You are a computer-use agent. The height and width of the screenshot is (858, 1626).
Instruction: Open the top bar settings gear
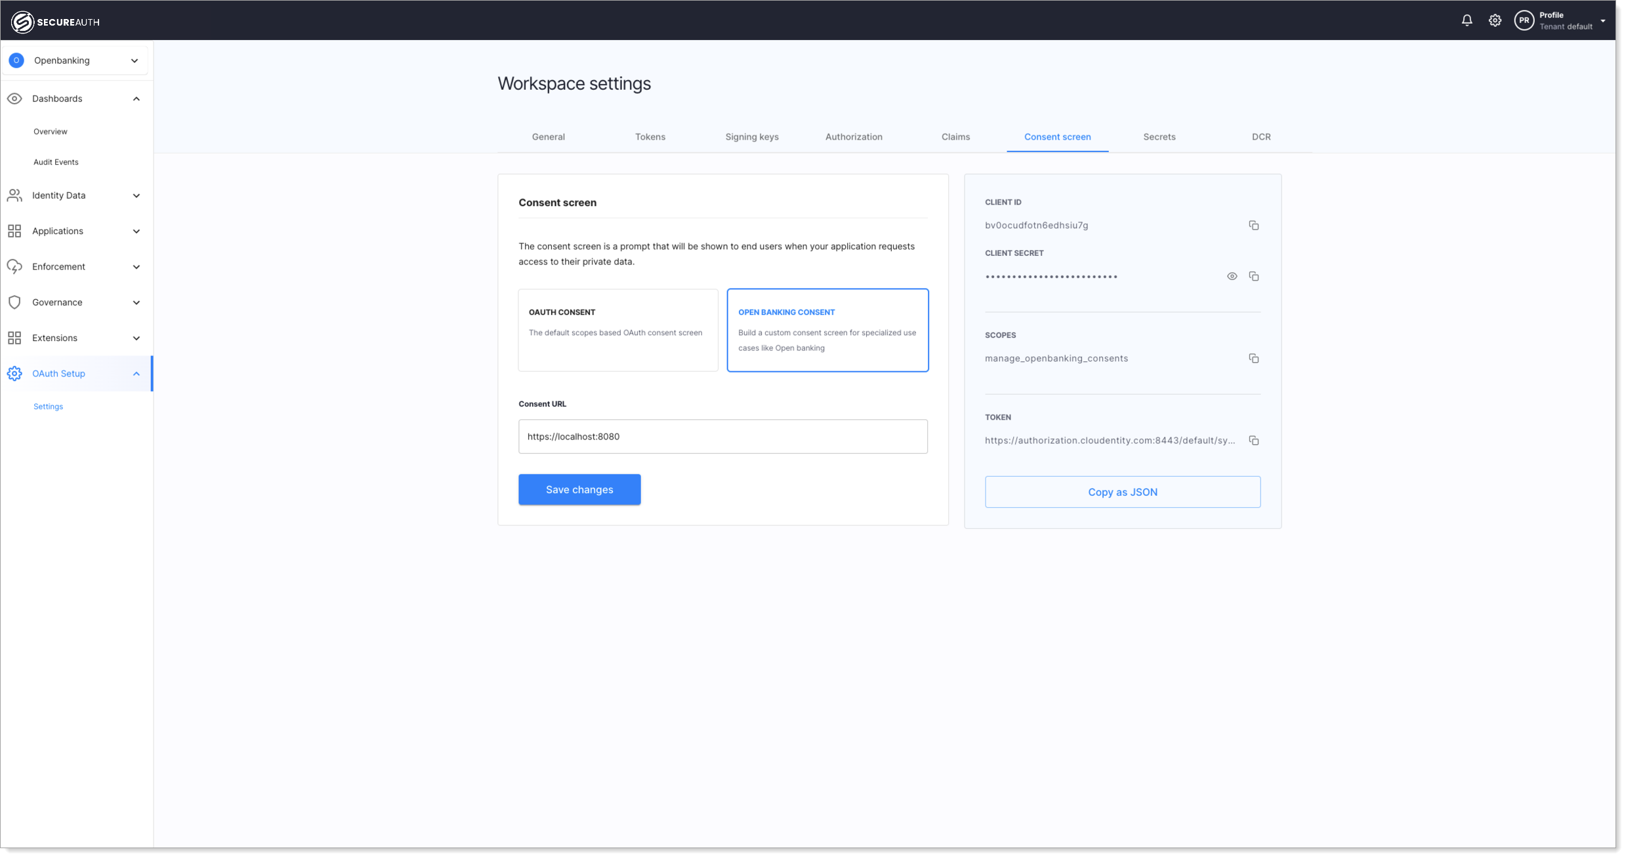pos(1495,20)
